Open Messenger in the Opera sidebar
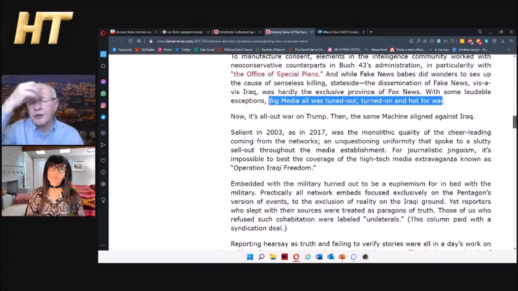This screenshot has width=518, height=291. click(103, 82)
